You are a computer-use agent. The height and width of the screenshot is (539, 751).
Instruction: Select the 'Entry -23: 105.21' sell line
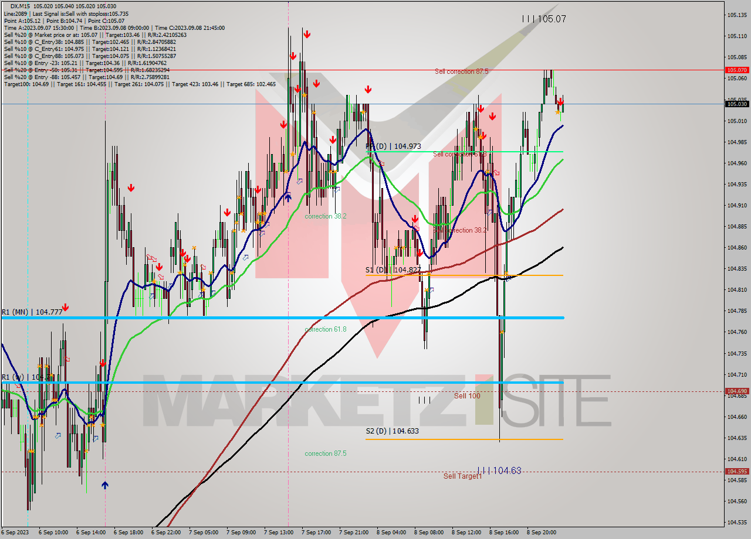(x=85, y=63)
